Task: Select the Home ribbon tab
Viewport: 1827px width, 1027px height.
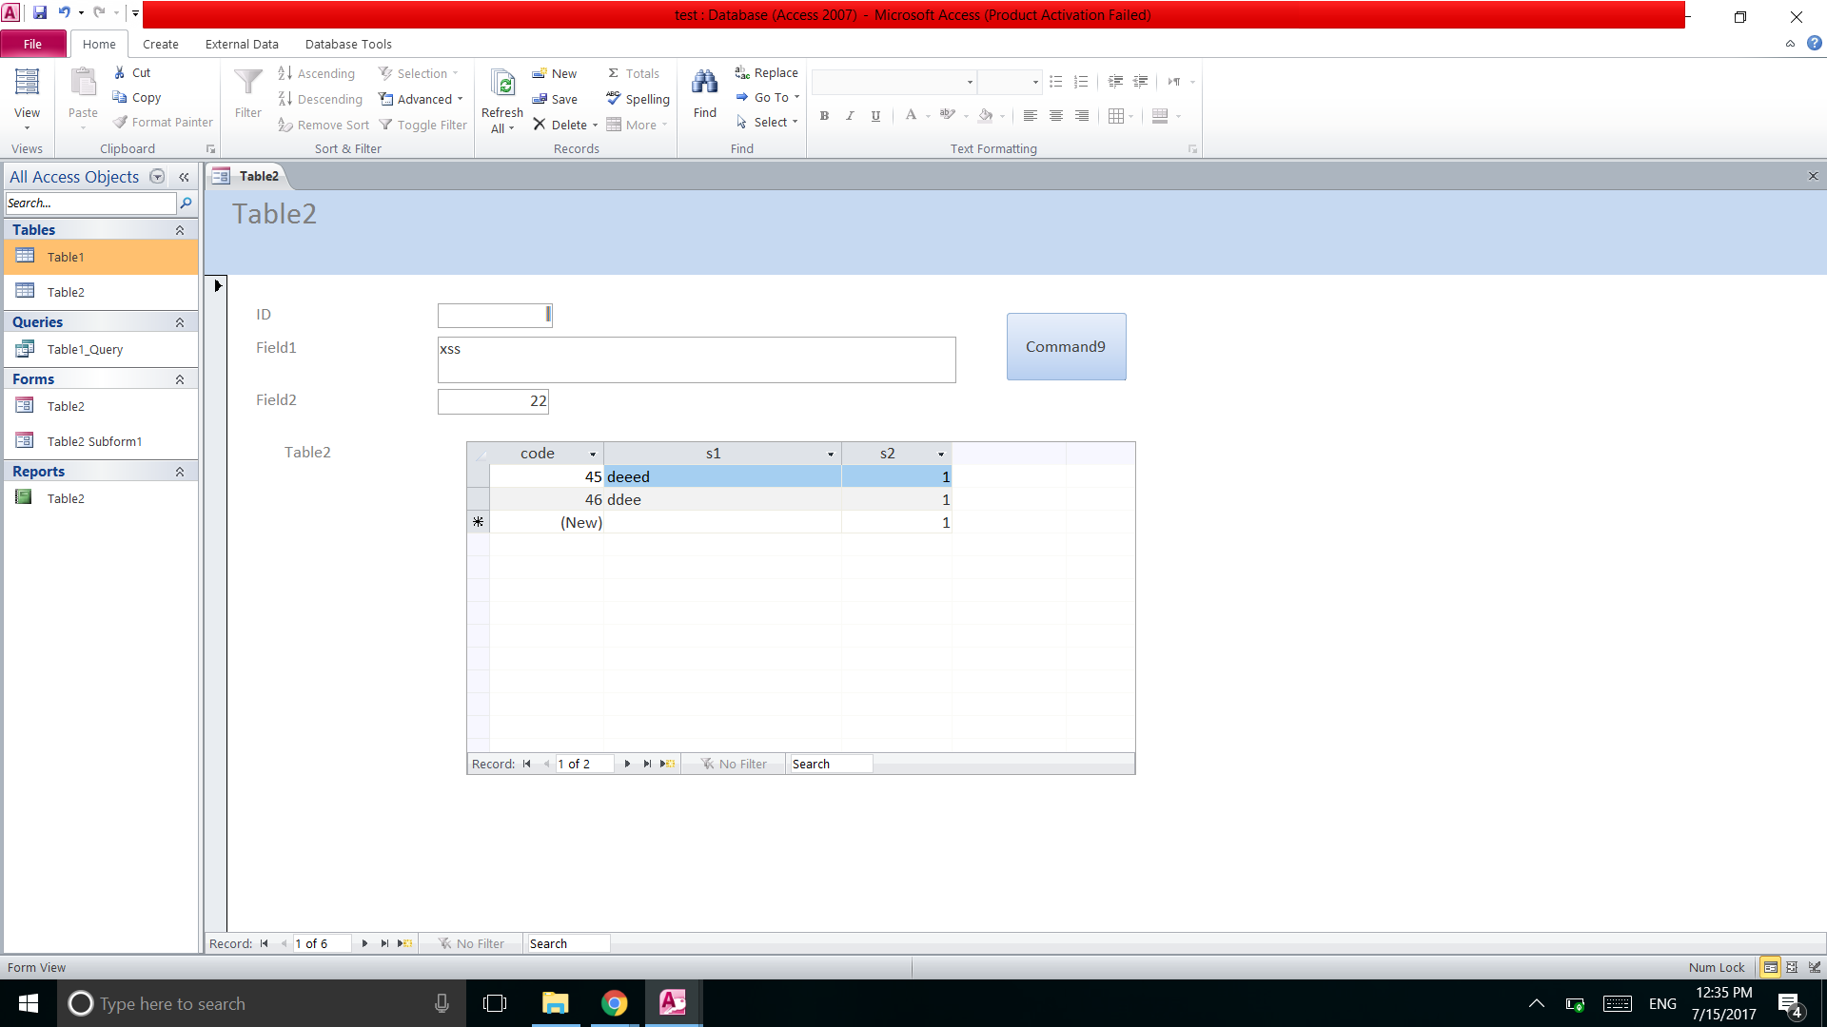Action: [99, 44]
